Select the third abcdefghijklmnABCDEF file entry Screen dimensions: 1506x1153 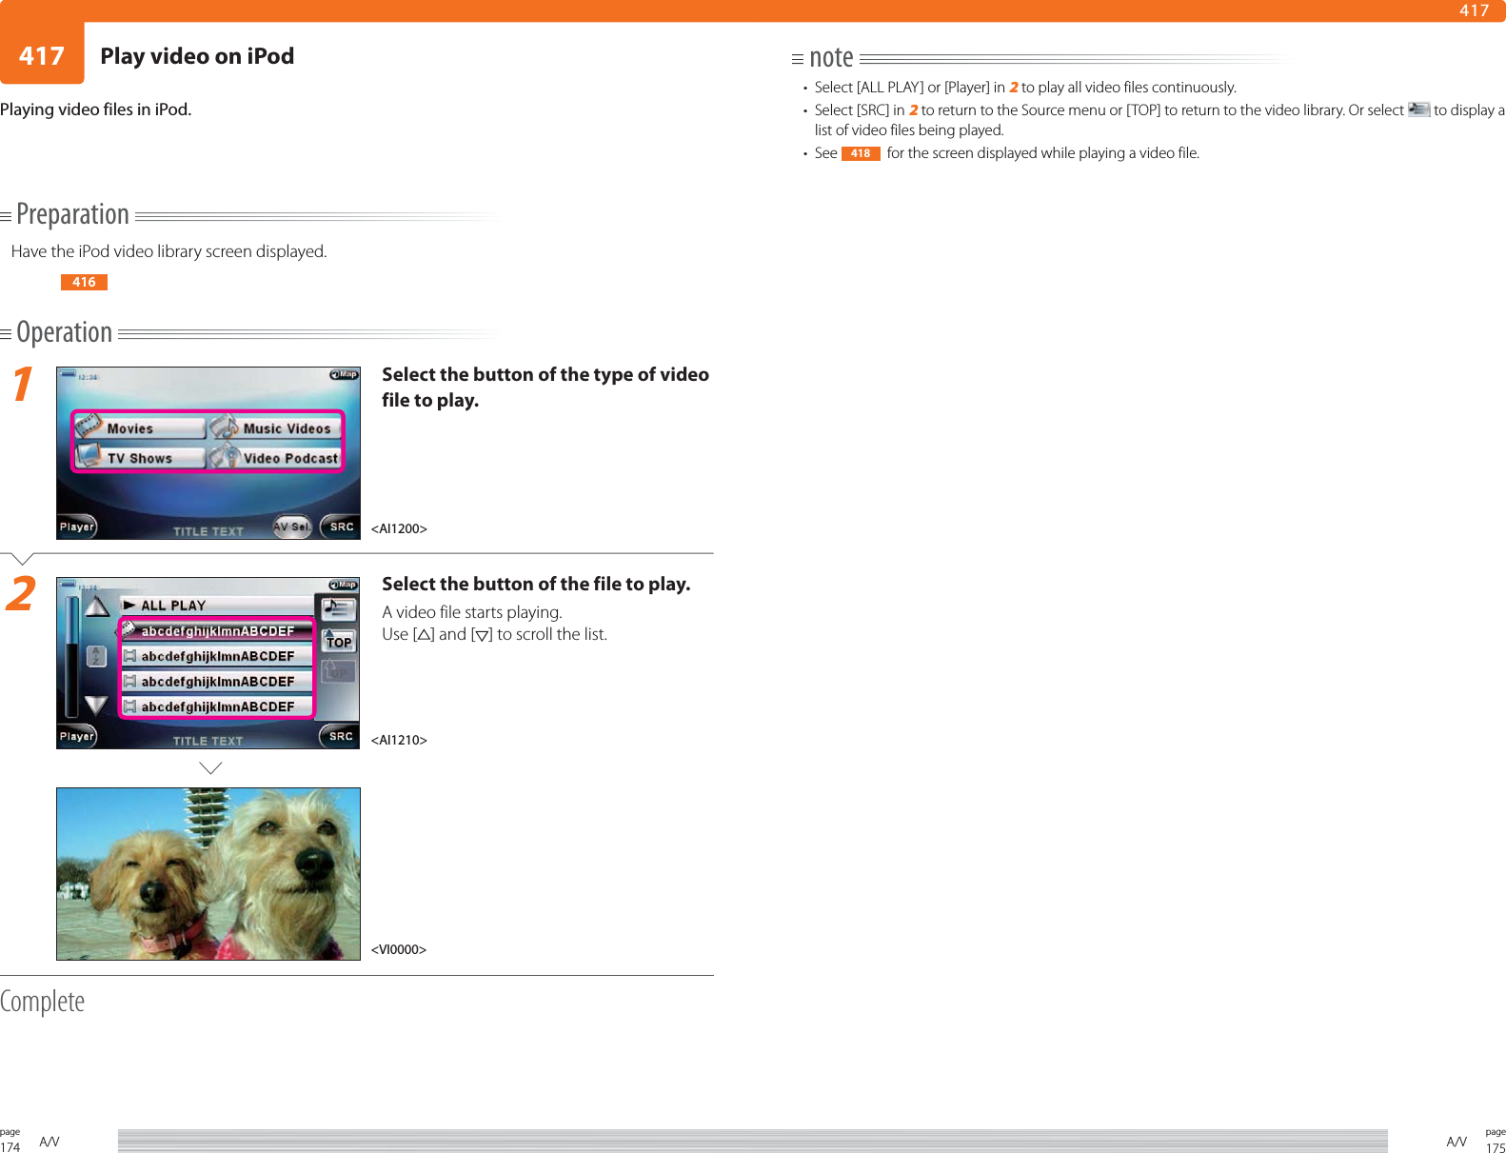coord(217,682)
